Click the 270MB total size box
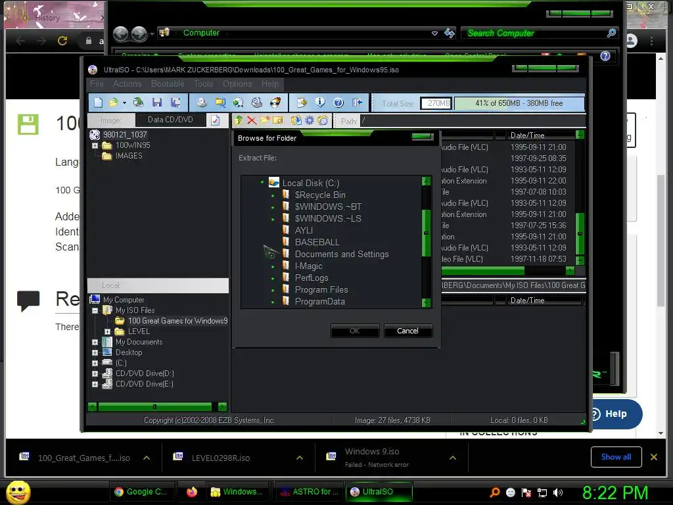Screen dimensions: 673x505 436,103
